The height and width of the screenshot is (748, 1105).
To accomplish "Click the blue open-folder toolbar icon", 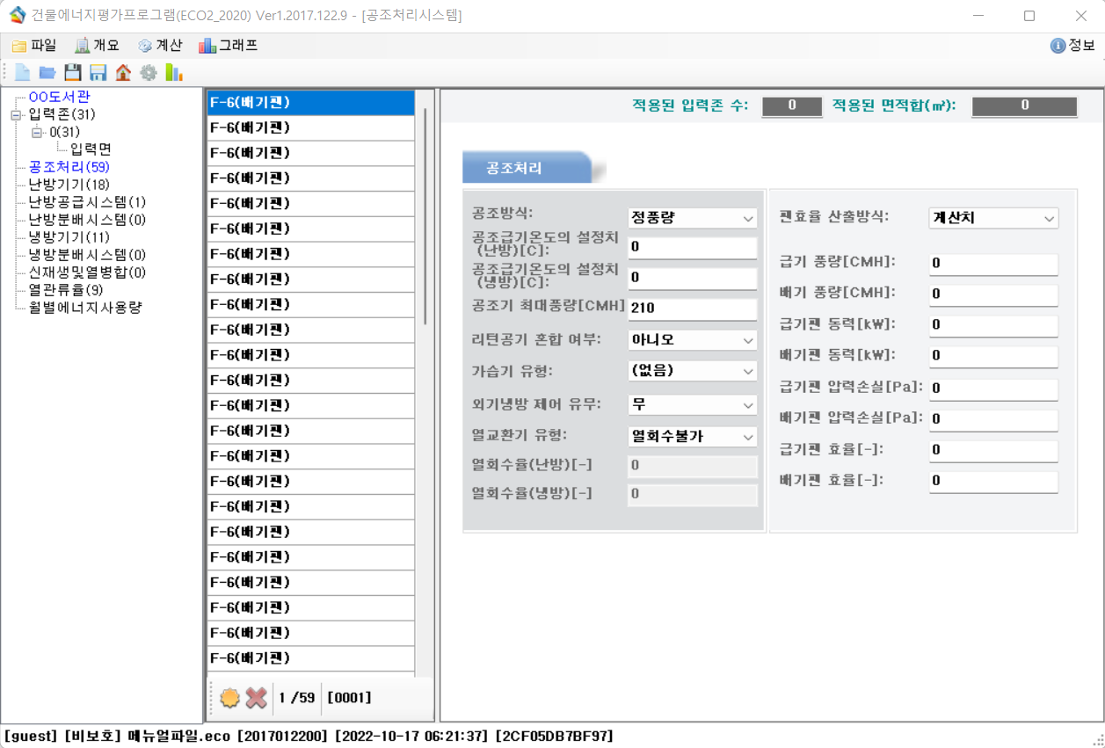I will [47, 73].
